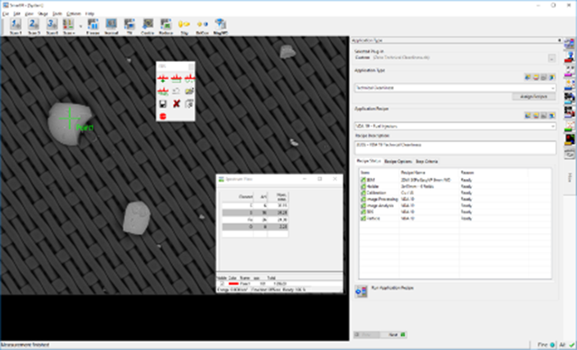Toggle the All check indicator in status bar
The width and height of the screenshot is (577, 350).
tap(567, 345)
